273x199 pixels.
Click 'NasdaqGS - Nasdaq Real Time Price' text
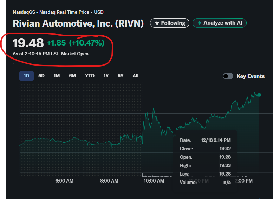coord(51,12)
